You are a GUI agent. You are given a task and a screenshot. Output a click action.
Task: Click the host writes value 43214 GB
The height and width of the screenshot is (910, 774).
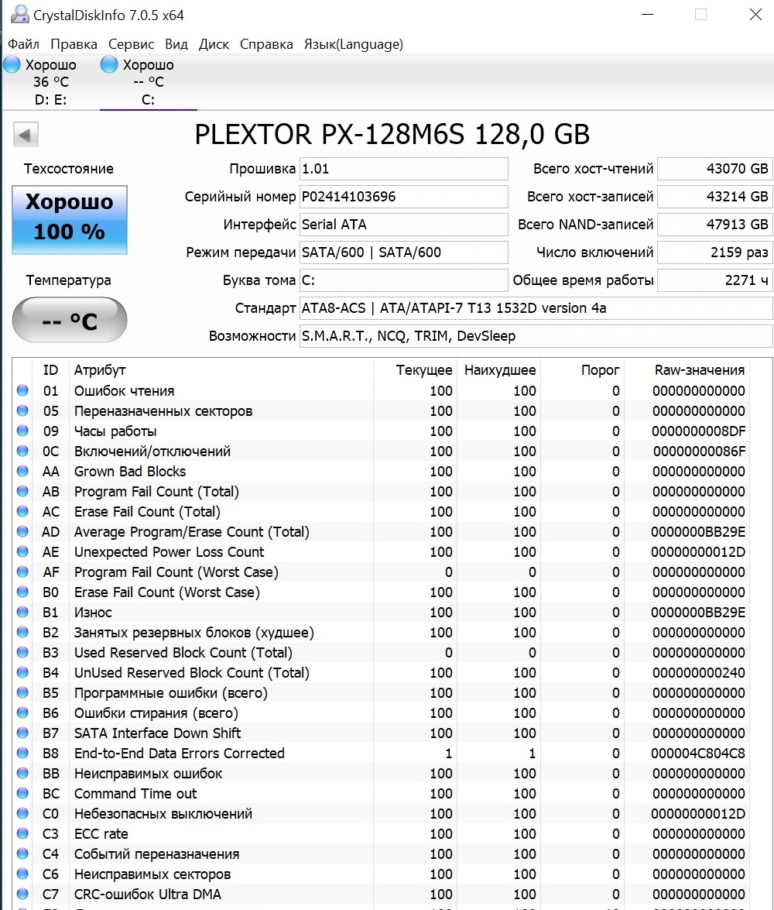(x=715, y=197)
